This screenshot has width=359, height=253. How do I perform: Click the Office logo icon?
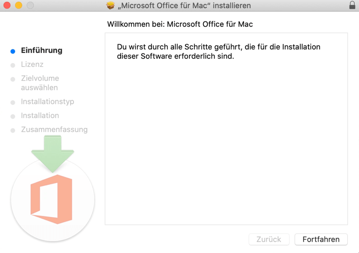pyautogui.click(x=51, y=199)
